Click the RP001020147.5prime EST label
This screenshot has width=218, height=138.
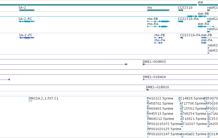click(164, 134)
